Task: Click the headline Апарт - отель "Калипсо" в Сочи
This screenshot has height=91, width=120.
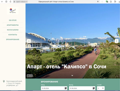Action: [66, 66]
